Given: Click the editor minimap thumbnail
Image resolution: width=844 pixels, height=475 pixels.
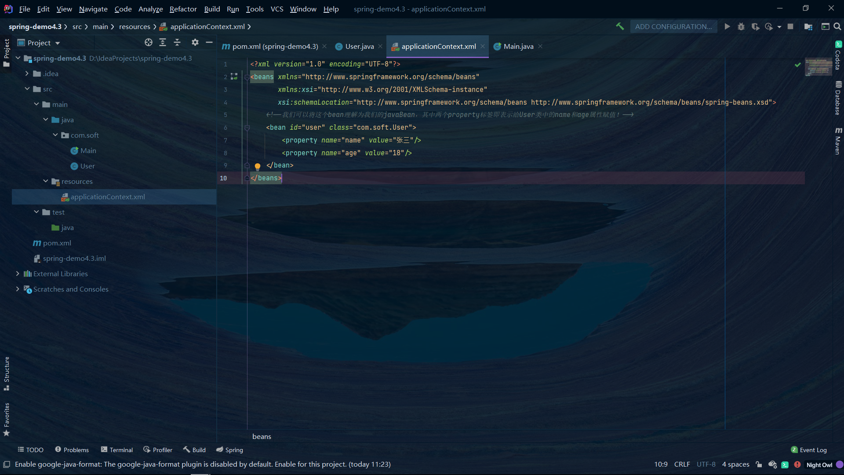Looking at the screenshot, I should [x=818, y=67].
